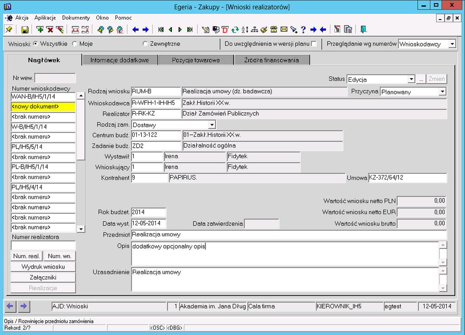
Task: Jump to first record toolbar icon
Action: pyautogui.click(x=161, y=30)
